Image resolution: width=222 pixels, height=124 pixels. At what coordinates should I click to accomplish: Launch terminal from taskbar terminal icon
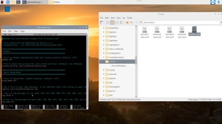click(18, 2)
